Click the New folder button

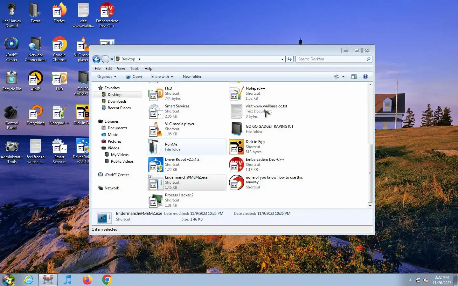click(192, 77)
